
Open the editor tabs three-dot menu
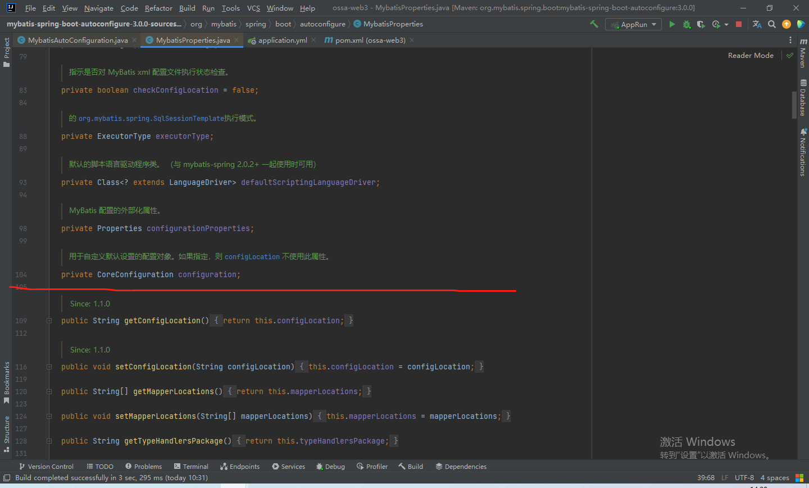click(790, 40)
